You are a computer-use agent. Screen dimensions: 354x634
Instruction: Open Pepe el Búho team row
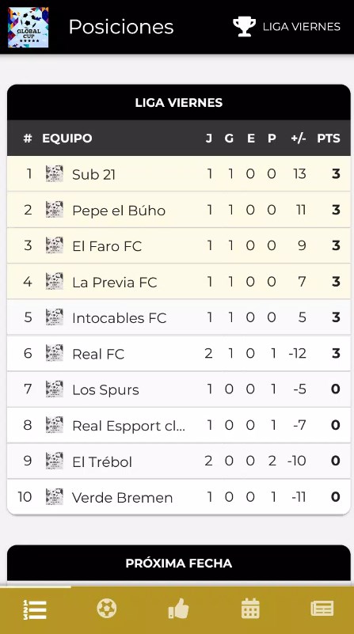coord(179,210)
